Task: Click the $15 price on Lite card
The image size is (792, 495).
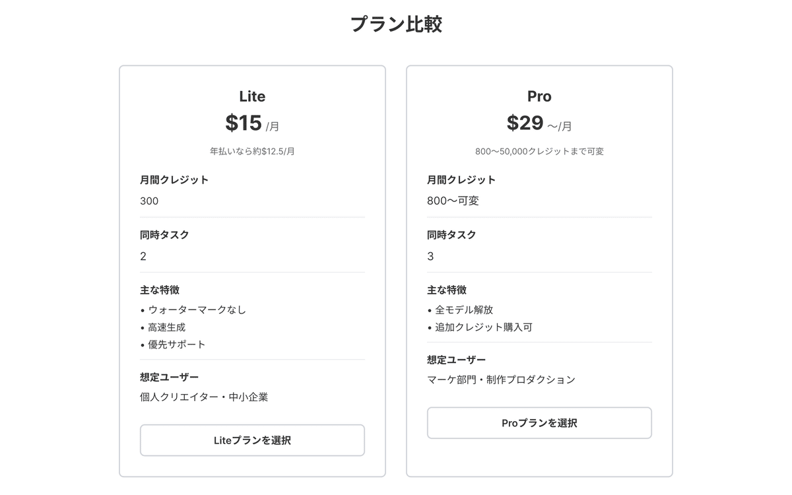Action: coord(244,123)
